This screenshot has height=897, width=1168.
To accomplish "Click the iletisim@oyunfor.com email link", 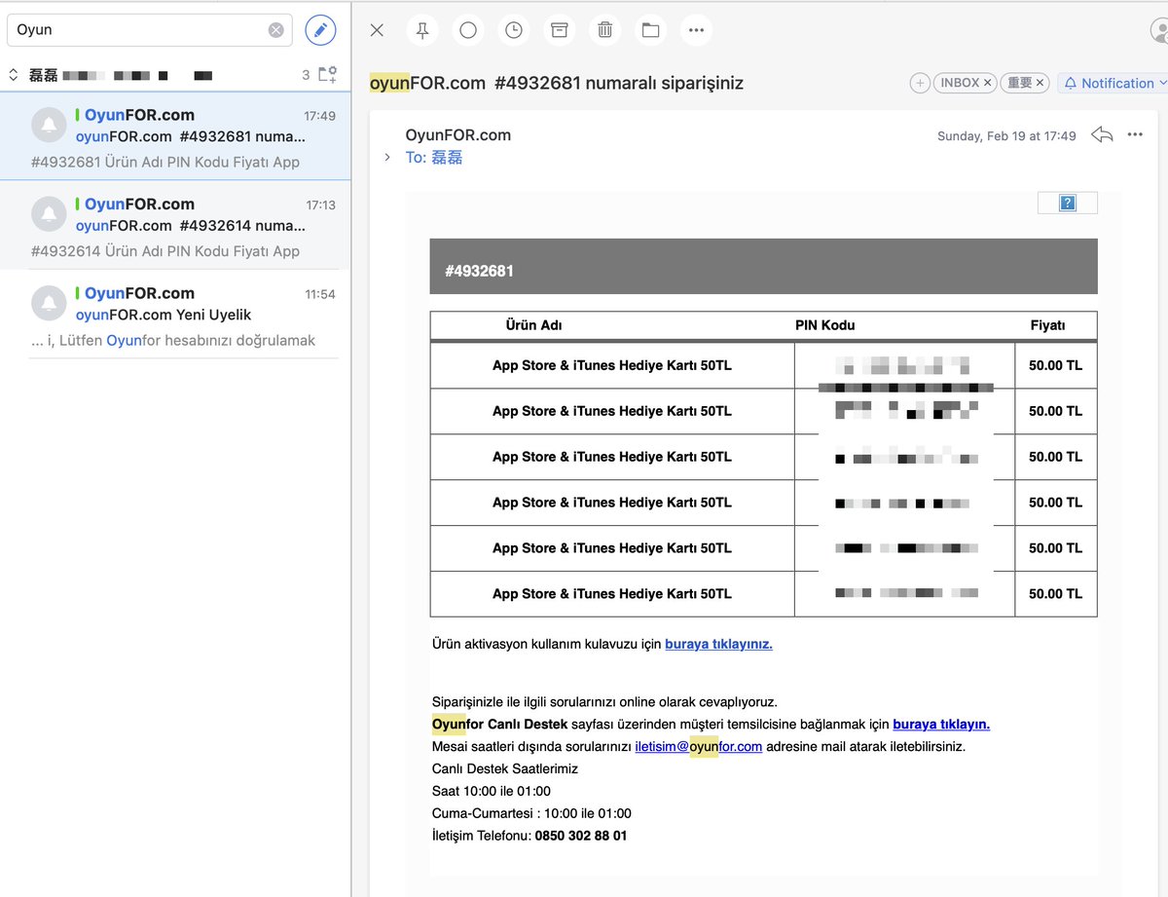I will click(698, 746).
